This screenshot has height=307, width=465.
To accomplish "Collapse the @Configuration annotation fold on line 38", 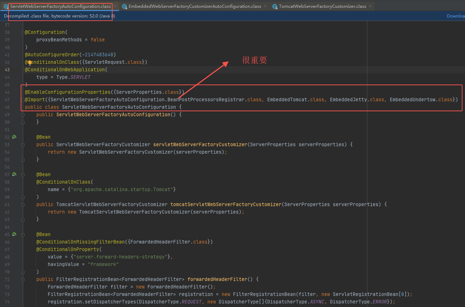I will pos(23,32).
